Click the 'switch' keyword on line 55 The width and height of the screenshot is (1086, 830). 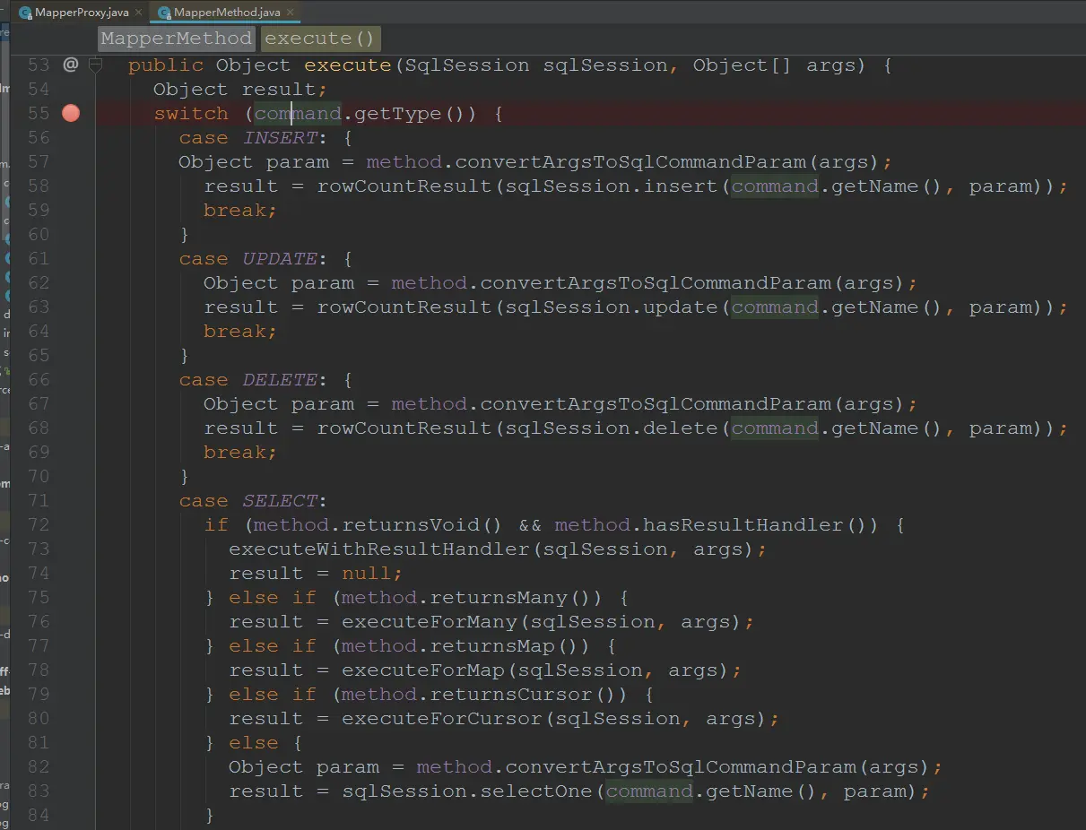[x=191, y=113]
